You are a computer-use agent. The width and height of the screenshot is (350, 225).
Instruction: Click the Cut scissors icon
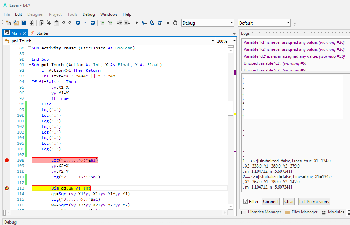tap(48, 23)
